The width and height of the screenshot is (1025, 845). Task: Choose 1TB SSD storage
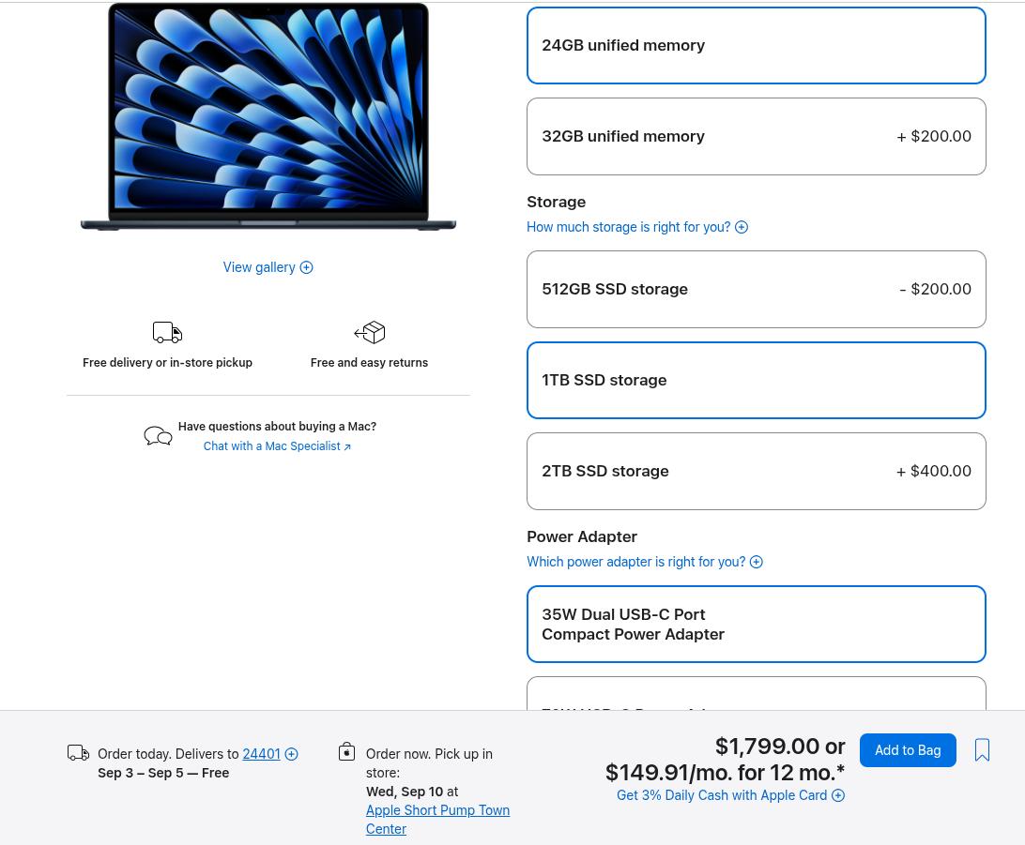(x=757, y=380)
